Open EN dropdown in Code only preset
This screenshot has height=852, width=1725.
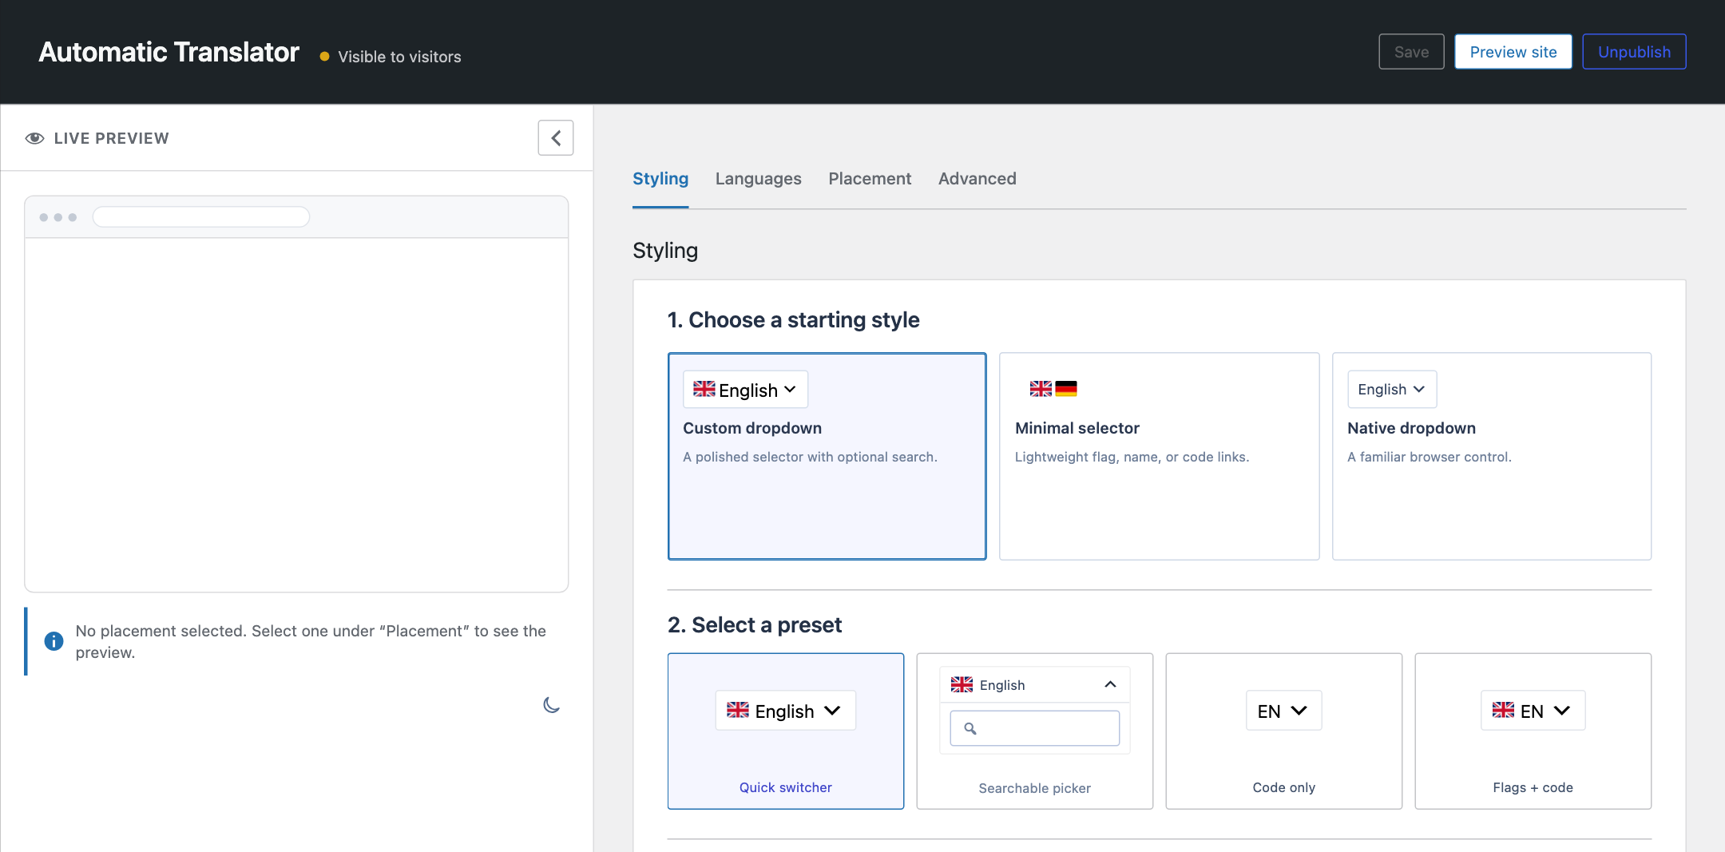(x=1284, y=711)
